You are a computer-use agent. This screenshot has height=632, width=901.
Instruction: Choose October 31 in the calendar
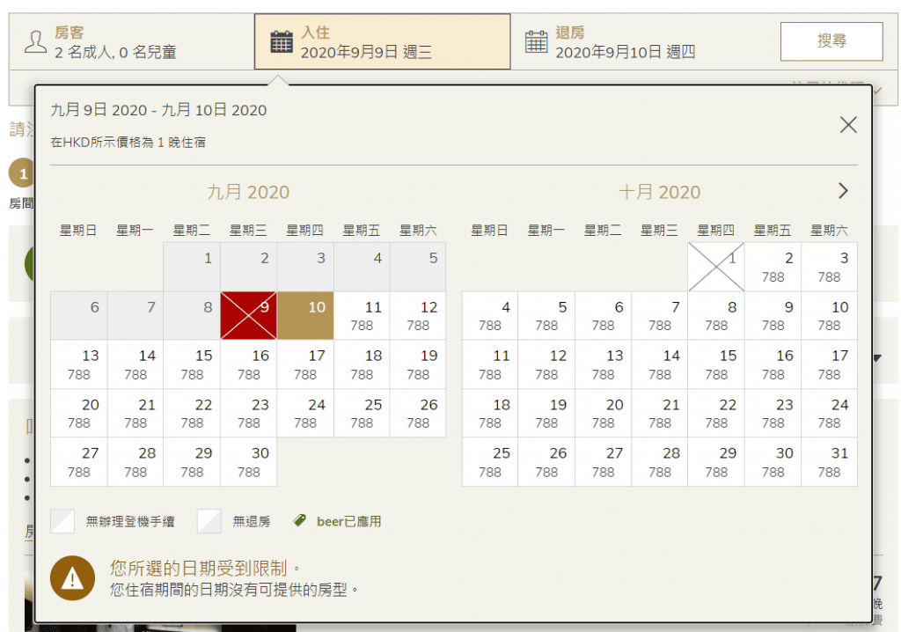pyautogui.click(x=829, y=461)
